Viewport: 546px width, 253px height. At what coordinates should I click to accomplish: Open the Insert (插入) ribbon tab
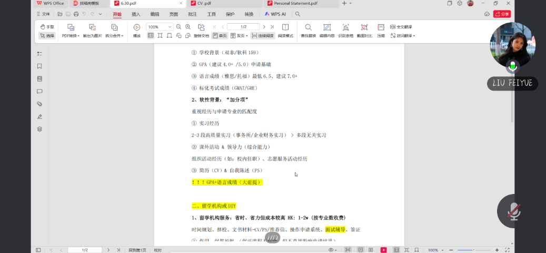point(136,14)
